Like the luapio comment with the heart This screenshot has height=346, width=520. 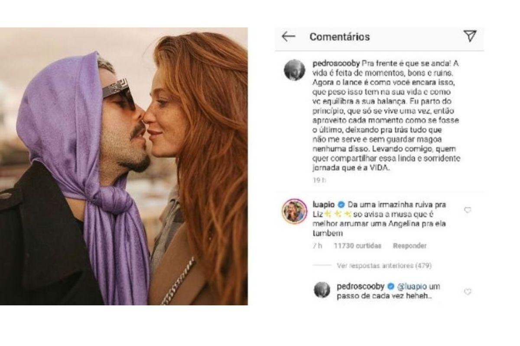tap(467, 210)
